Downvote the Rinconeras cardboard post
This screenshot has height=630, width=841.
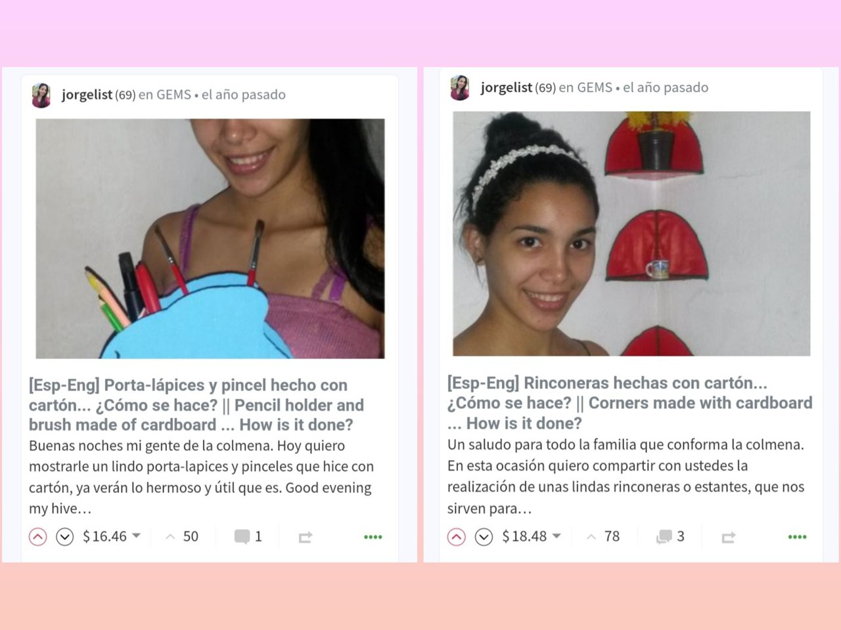click(x=484, y=537)
